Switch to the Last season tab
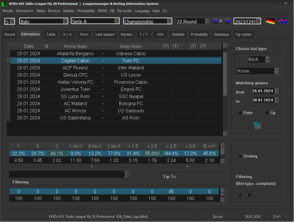Image resolution: width=294 pixels, height=222 pixels. pyautogui.click(x=105, y=35)
